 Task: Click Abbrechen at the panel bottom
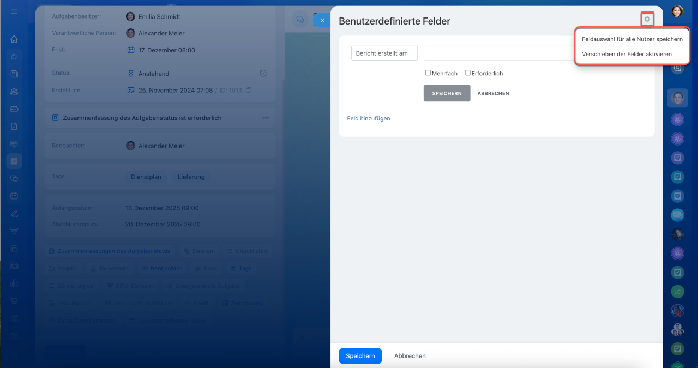410,356
